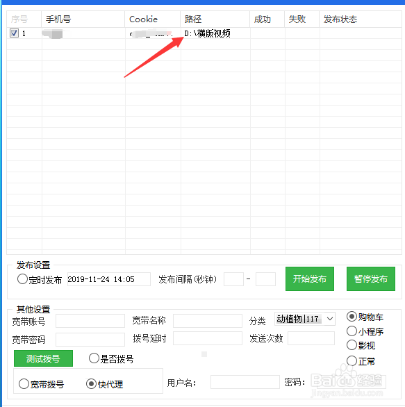Focus the 用户名 input field
Image resolution: width=405 pixels, height=407 pixels.
point(245,382)
